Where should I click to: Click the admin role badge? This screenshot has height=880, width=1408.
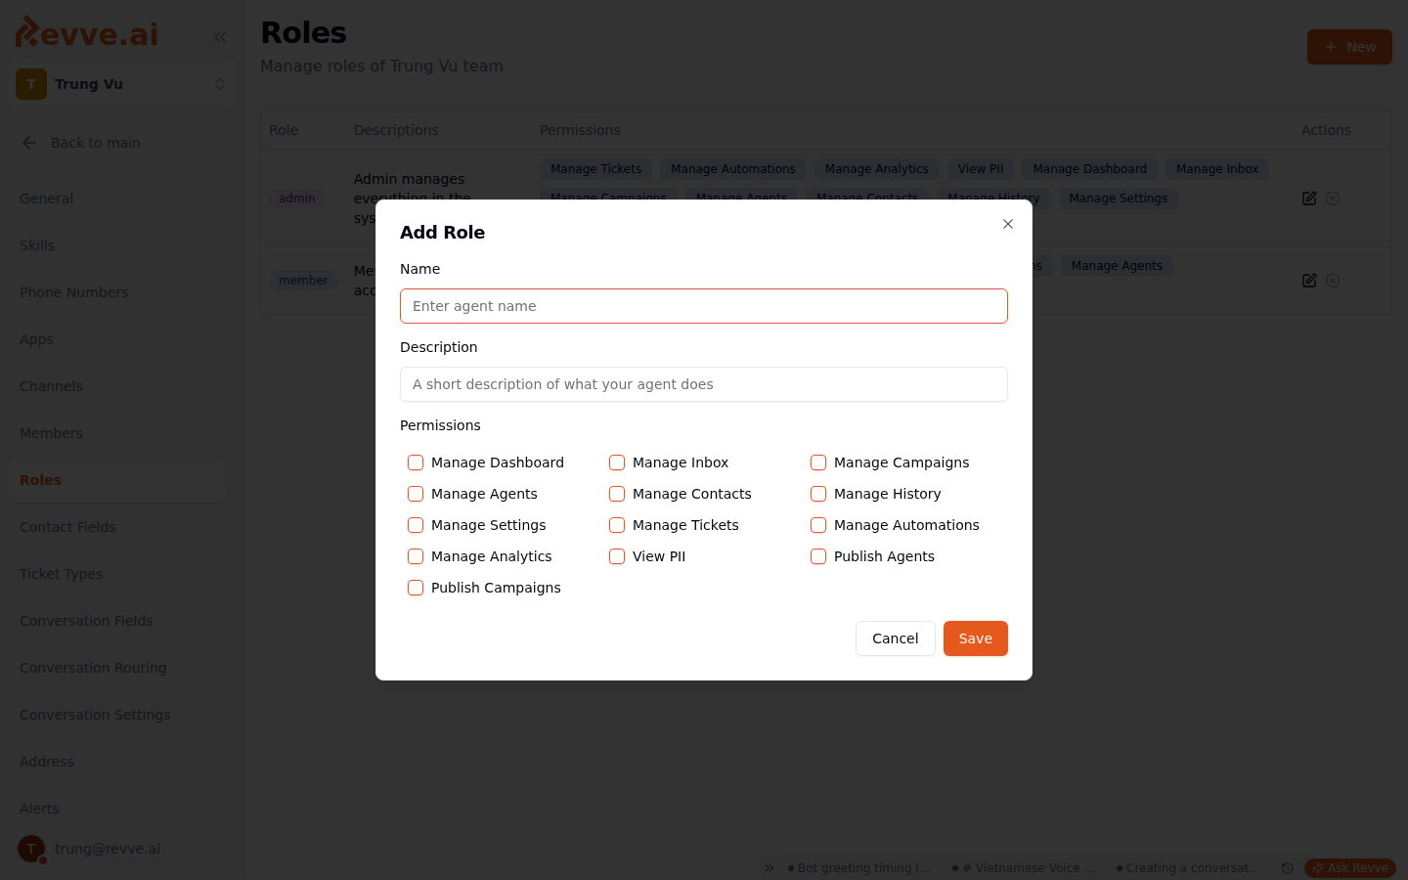[297, 198]
